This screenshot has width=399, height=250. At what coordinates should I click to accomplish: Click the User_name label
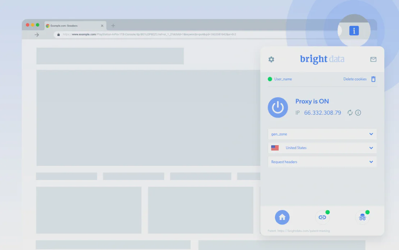click(x=283, y=79)
